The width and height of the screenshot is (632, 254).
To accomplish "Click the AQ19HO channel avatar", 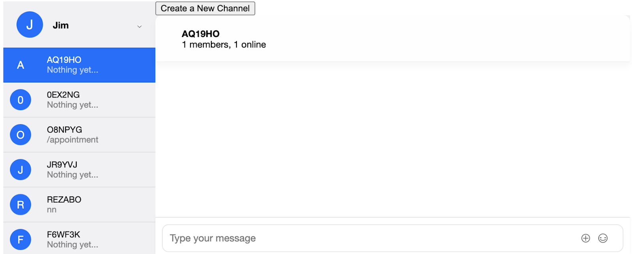I will [x=20, y=65].
